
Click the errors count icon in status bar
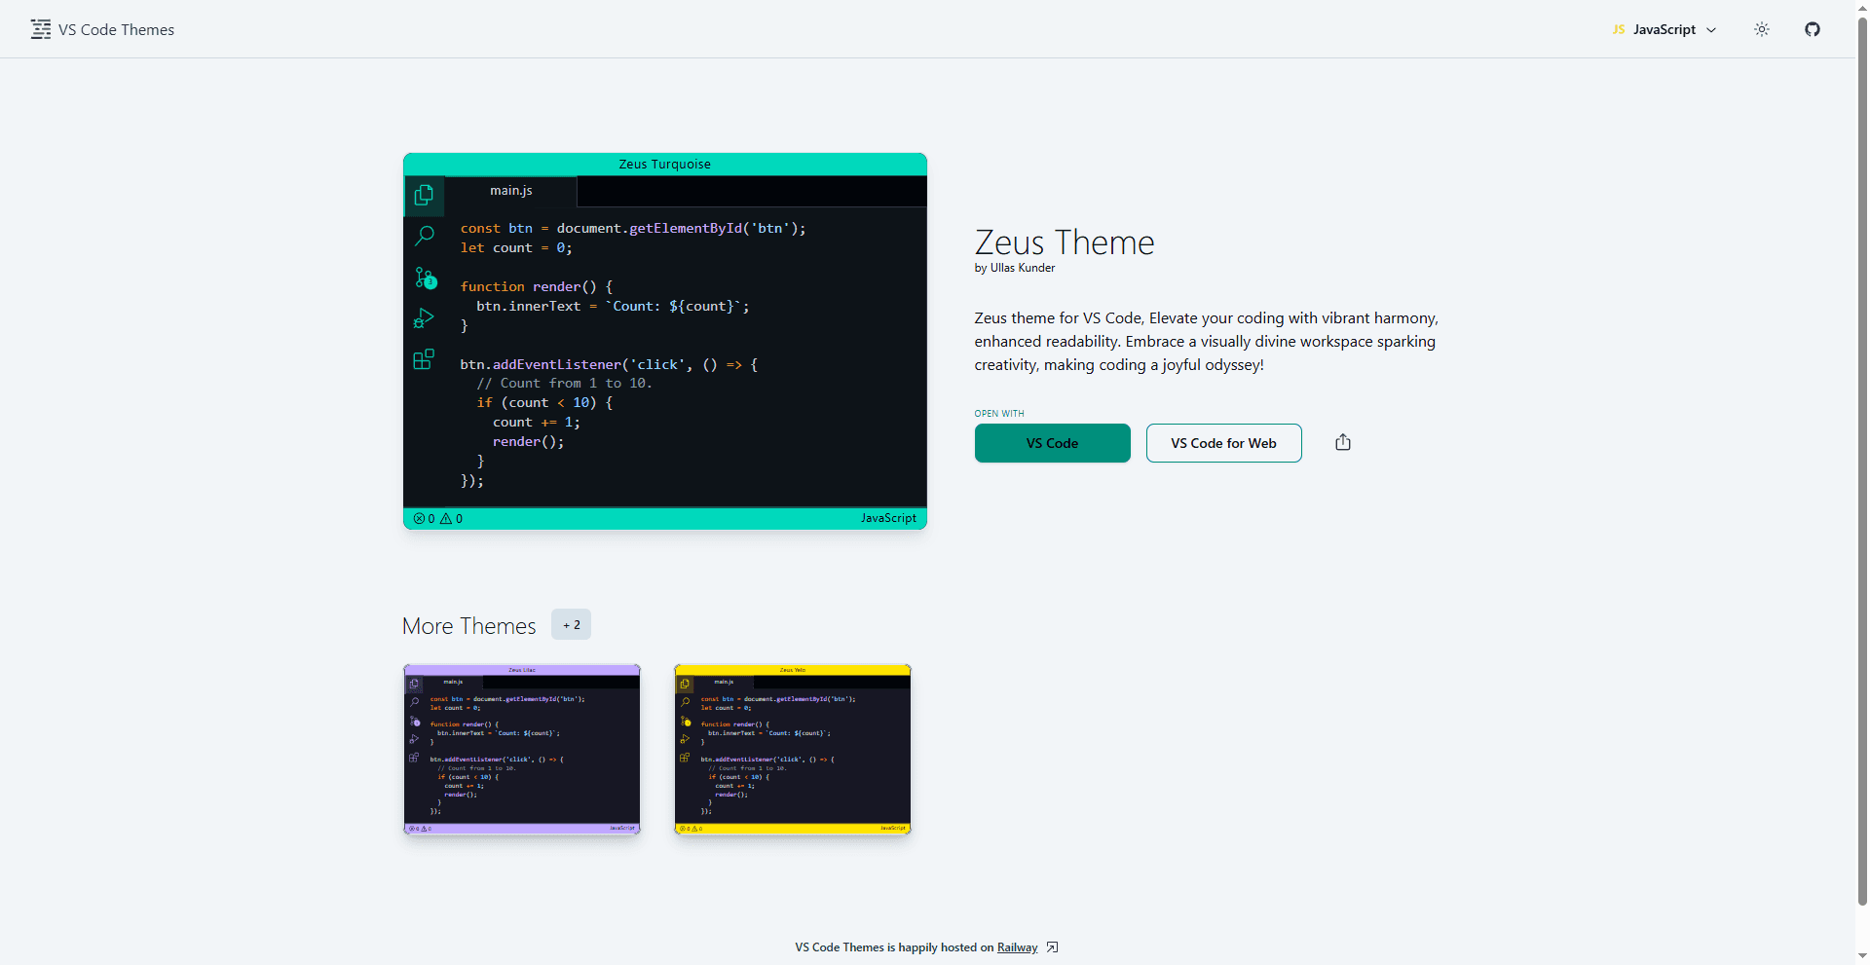click(419, 518)
